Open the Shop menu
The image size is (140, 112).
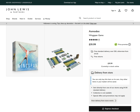pos(8,19)
